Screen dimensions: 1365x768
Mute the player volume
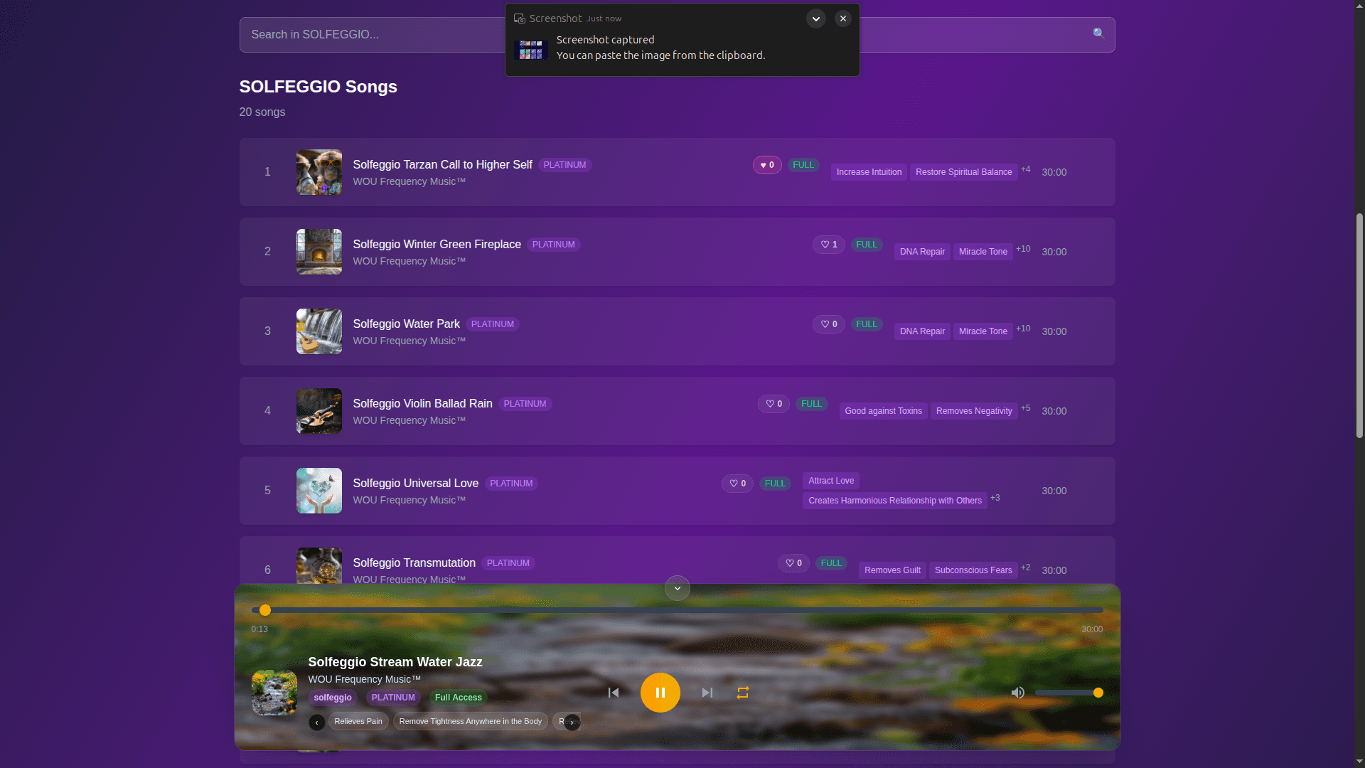[x=1017, y=692]
